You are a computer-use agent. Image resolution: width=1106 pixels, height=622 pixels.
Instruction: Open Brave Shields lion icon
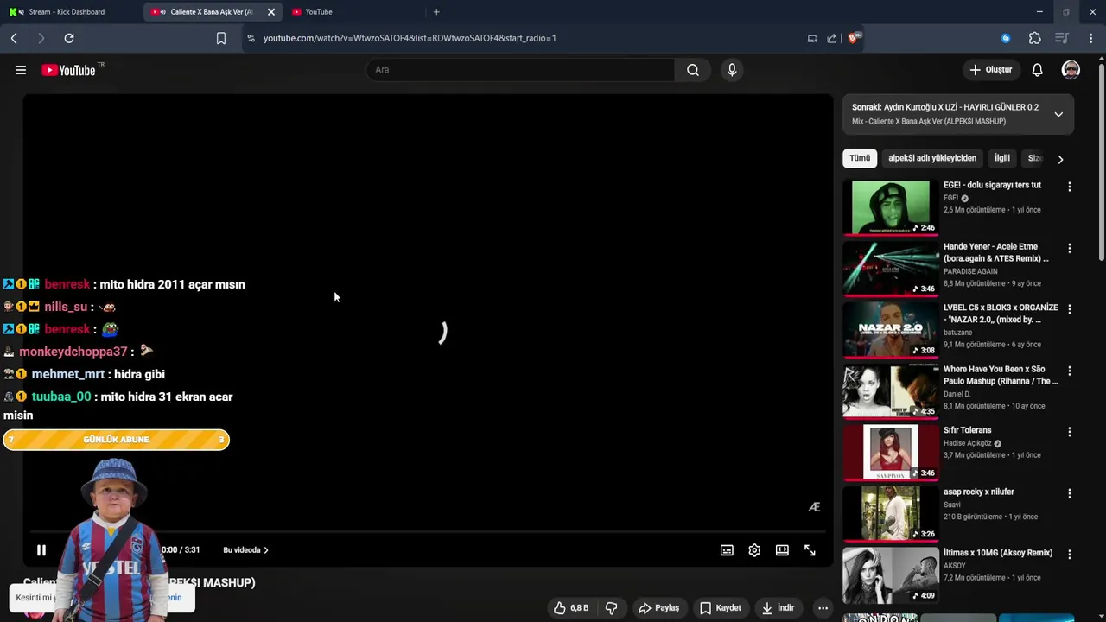coord(854,38)
